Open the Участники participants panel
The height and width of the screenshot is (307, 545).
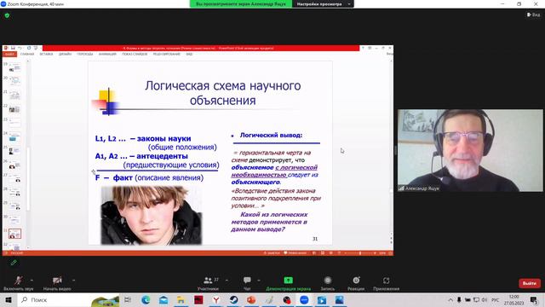(x=208, y=283)
